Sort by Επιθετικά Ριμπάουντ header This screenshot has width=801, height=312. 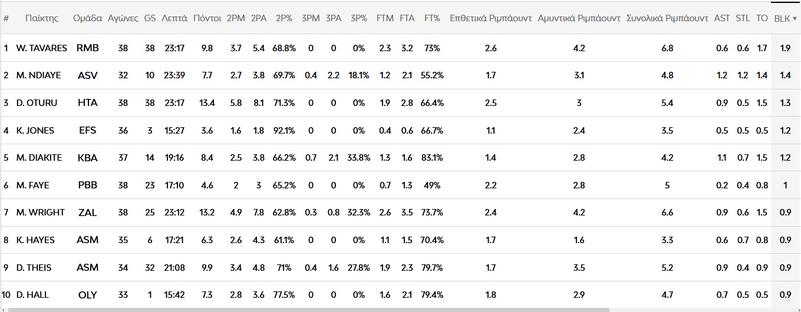tap(490, 18)
